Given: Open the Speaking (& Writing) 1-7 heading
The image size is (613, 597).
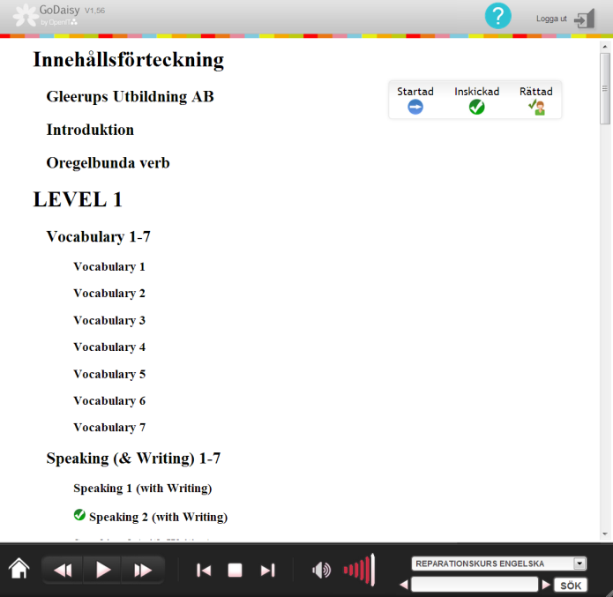Looking at the screenshot, I should coord(133,459).
